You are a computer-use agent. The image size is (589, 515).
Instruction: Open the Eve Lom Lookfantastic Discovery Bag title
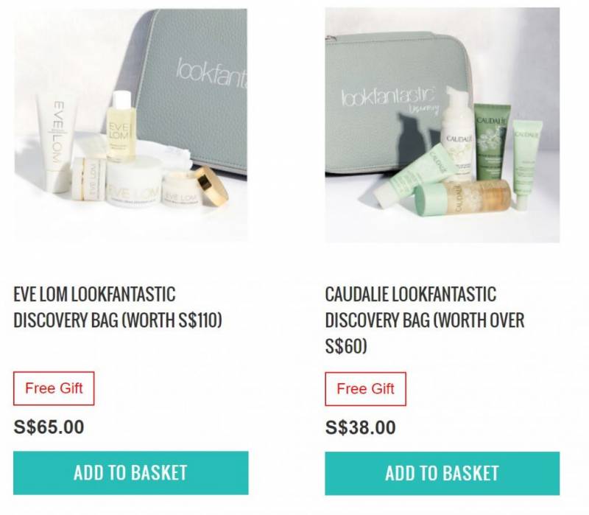(x=118, y=307)
